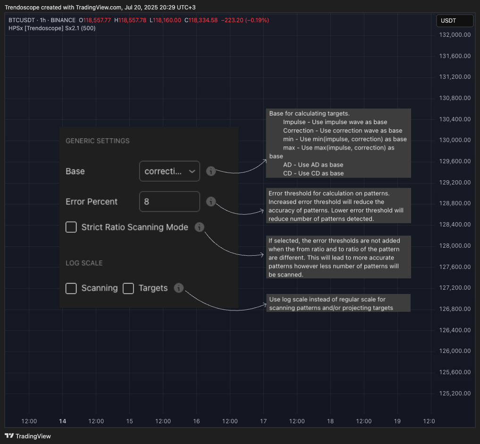Click the info icon beside Error Percent

tap(211, 201)
